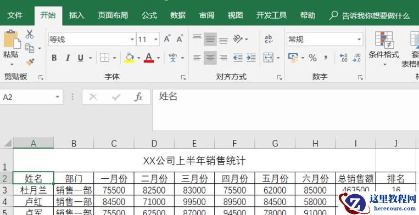
Task: Open 帮助 Help tab
Action: pyautogui.click(x=308, y=15)
